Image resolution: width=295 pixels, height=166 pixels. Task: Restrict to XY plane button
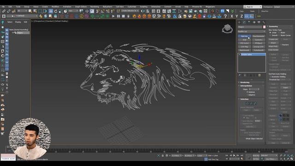point(247,17)
